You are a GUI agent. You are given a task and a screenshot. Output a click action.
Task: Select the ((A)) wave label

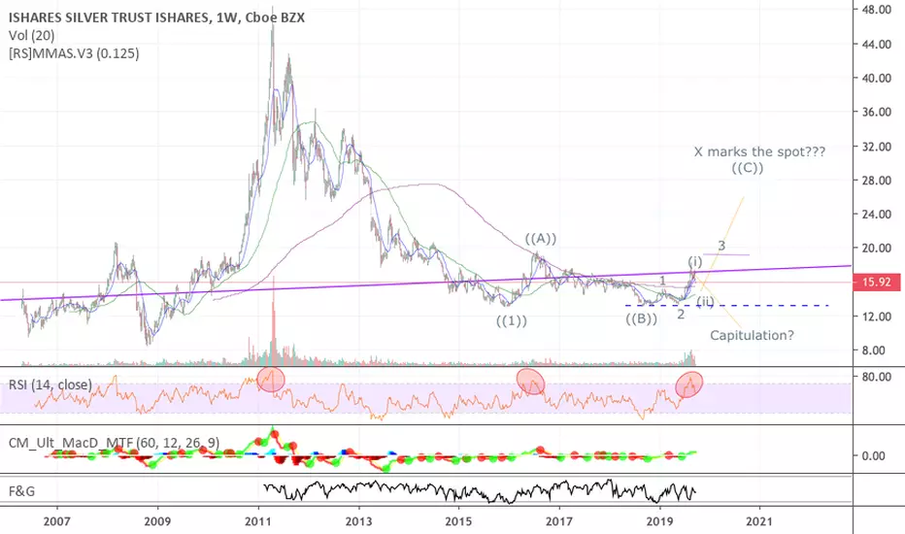coord(540,238)
